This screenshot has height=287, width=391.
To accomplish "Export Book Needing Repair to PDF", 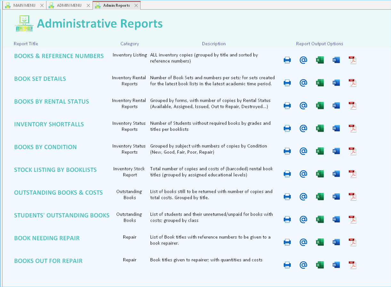I will 353,242.
